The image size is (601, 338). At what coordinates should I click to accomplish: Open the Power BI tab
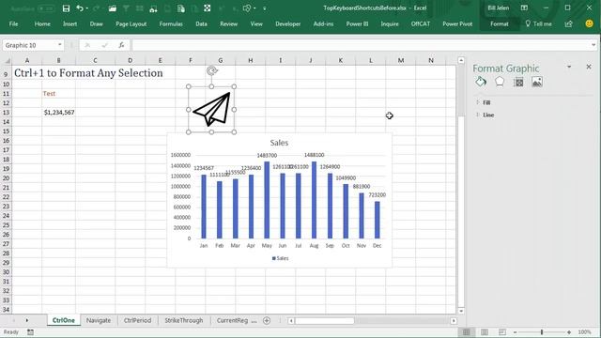click(x=357, y=23)
